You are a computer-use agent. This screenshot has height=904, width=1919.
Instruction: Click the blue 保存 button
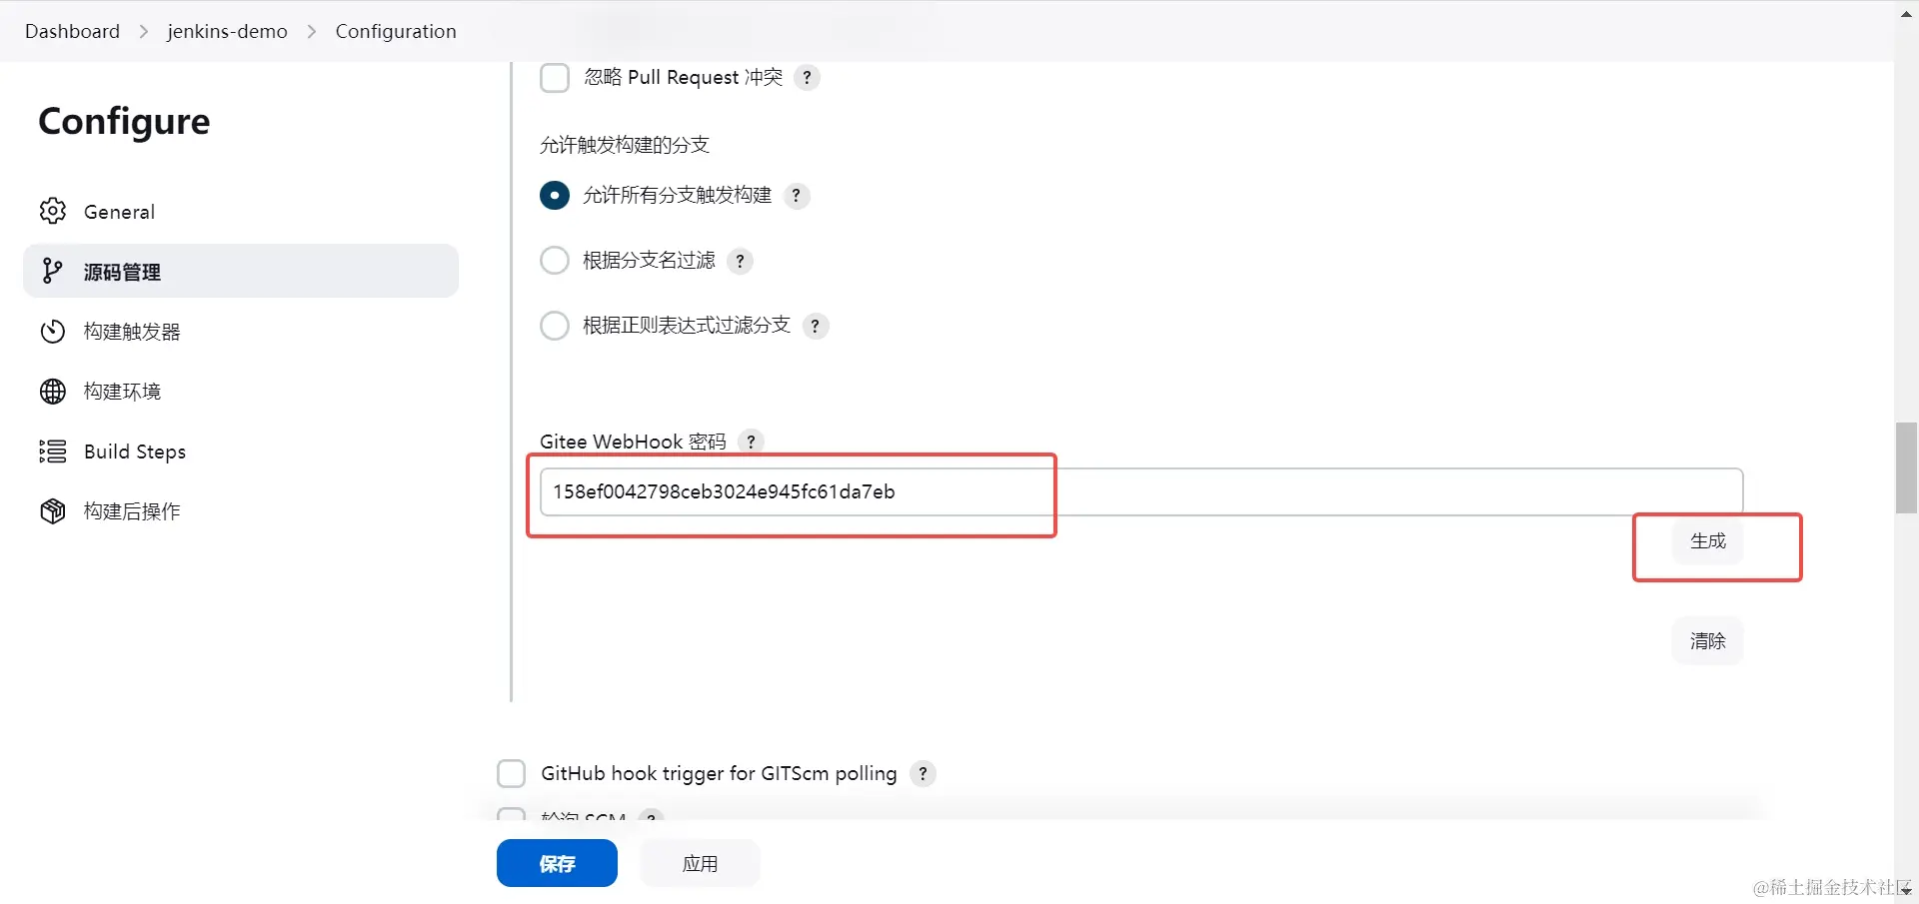click(556, 862)
